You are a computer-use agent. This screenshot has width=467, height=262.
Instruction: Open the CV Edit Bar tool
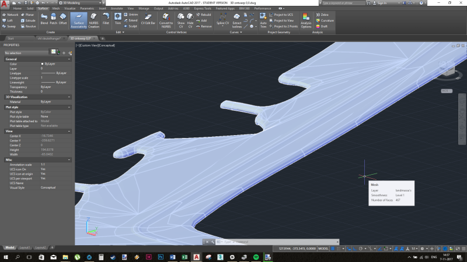tap(147, 20)
